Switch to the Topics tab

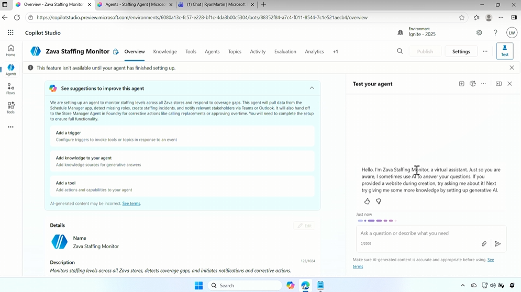pyautogui.click(x=235, y=51)
